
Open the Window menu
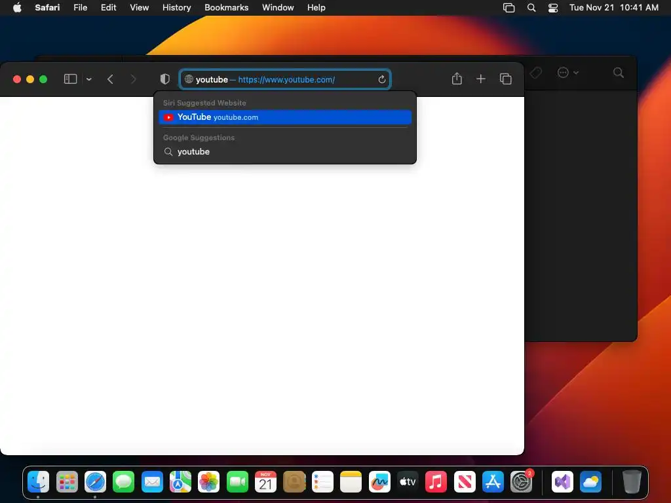tap(278, 7)
